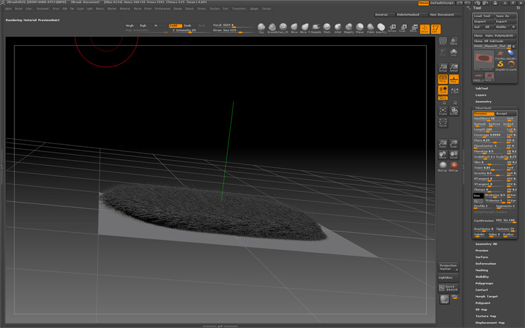Expand the Surface section
The height and width of the screenshot is (328, 525).
coord(482,257)
